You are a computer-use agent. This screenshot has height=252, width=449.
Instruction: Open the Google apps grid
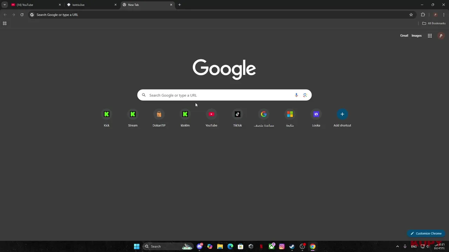click(x=430, y=36)
